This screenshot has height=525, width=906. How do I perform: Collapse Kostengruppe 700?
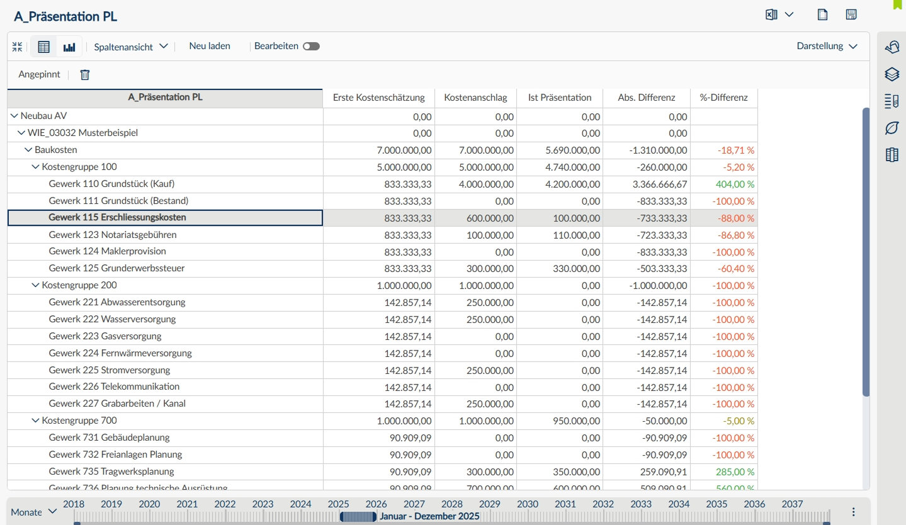click(x=35, y=421)
